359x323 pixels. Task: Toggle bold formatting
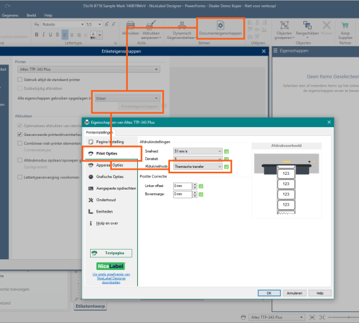coord(36,34)
